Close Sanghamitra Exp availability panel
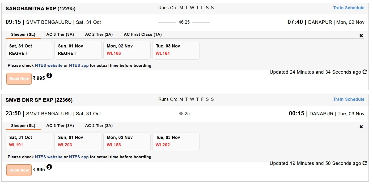373x184 pixels. pyautogui.click(x=361, y=36)
